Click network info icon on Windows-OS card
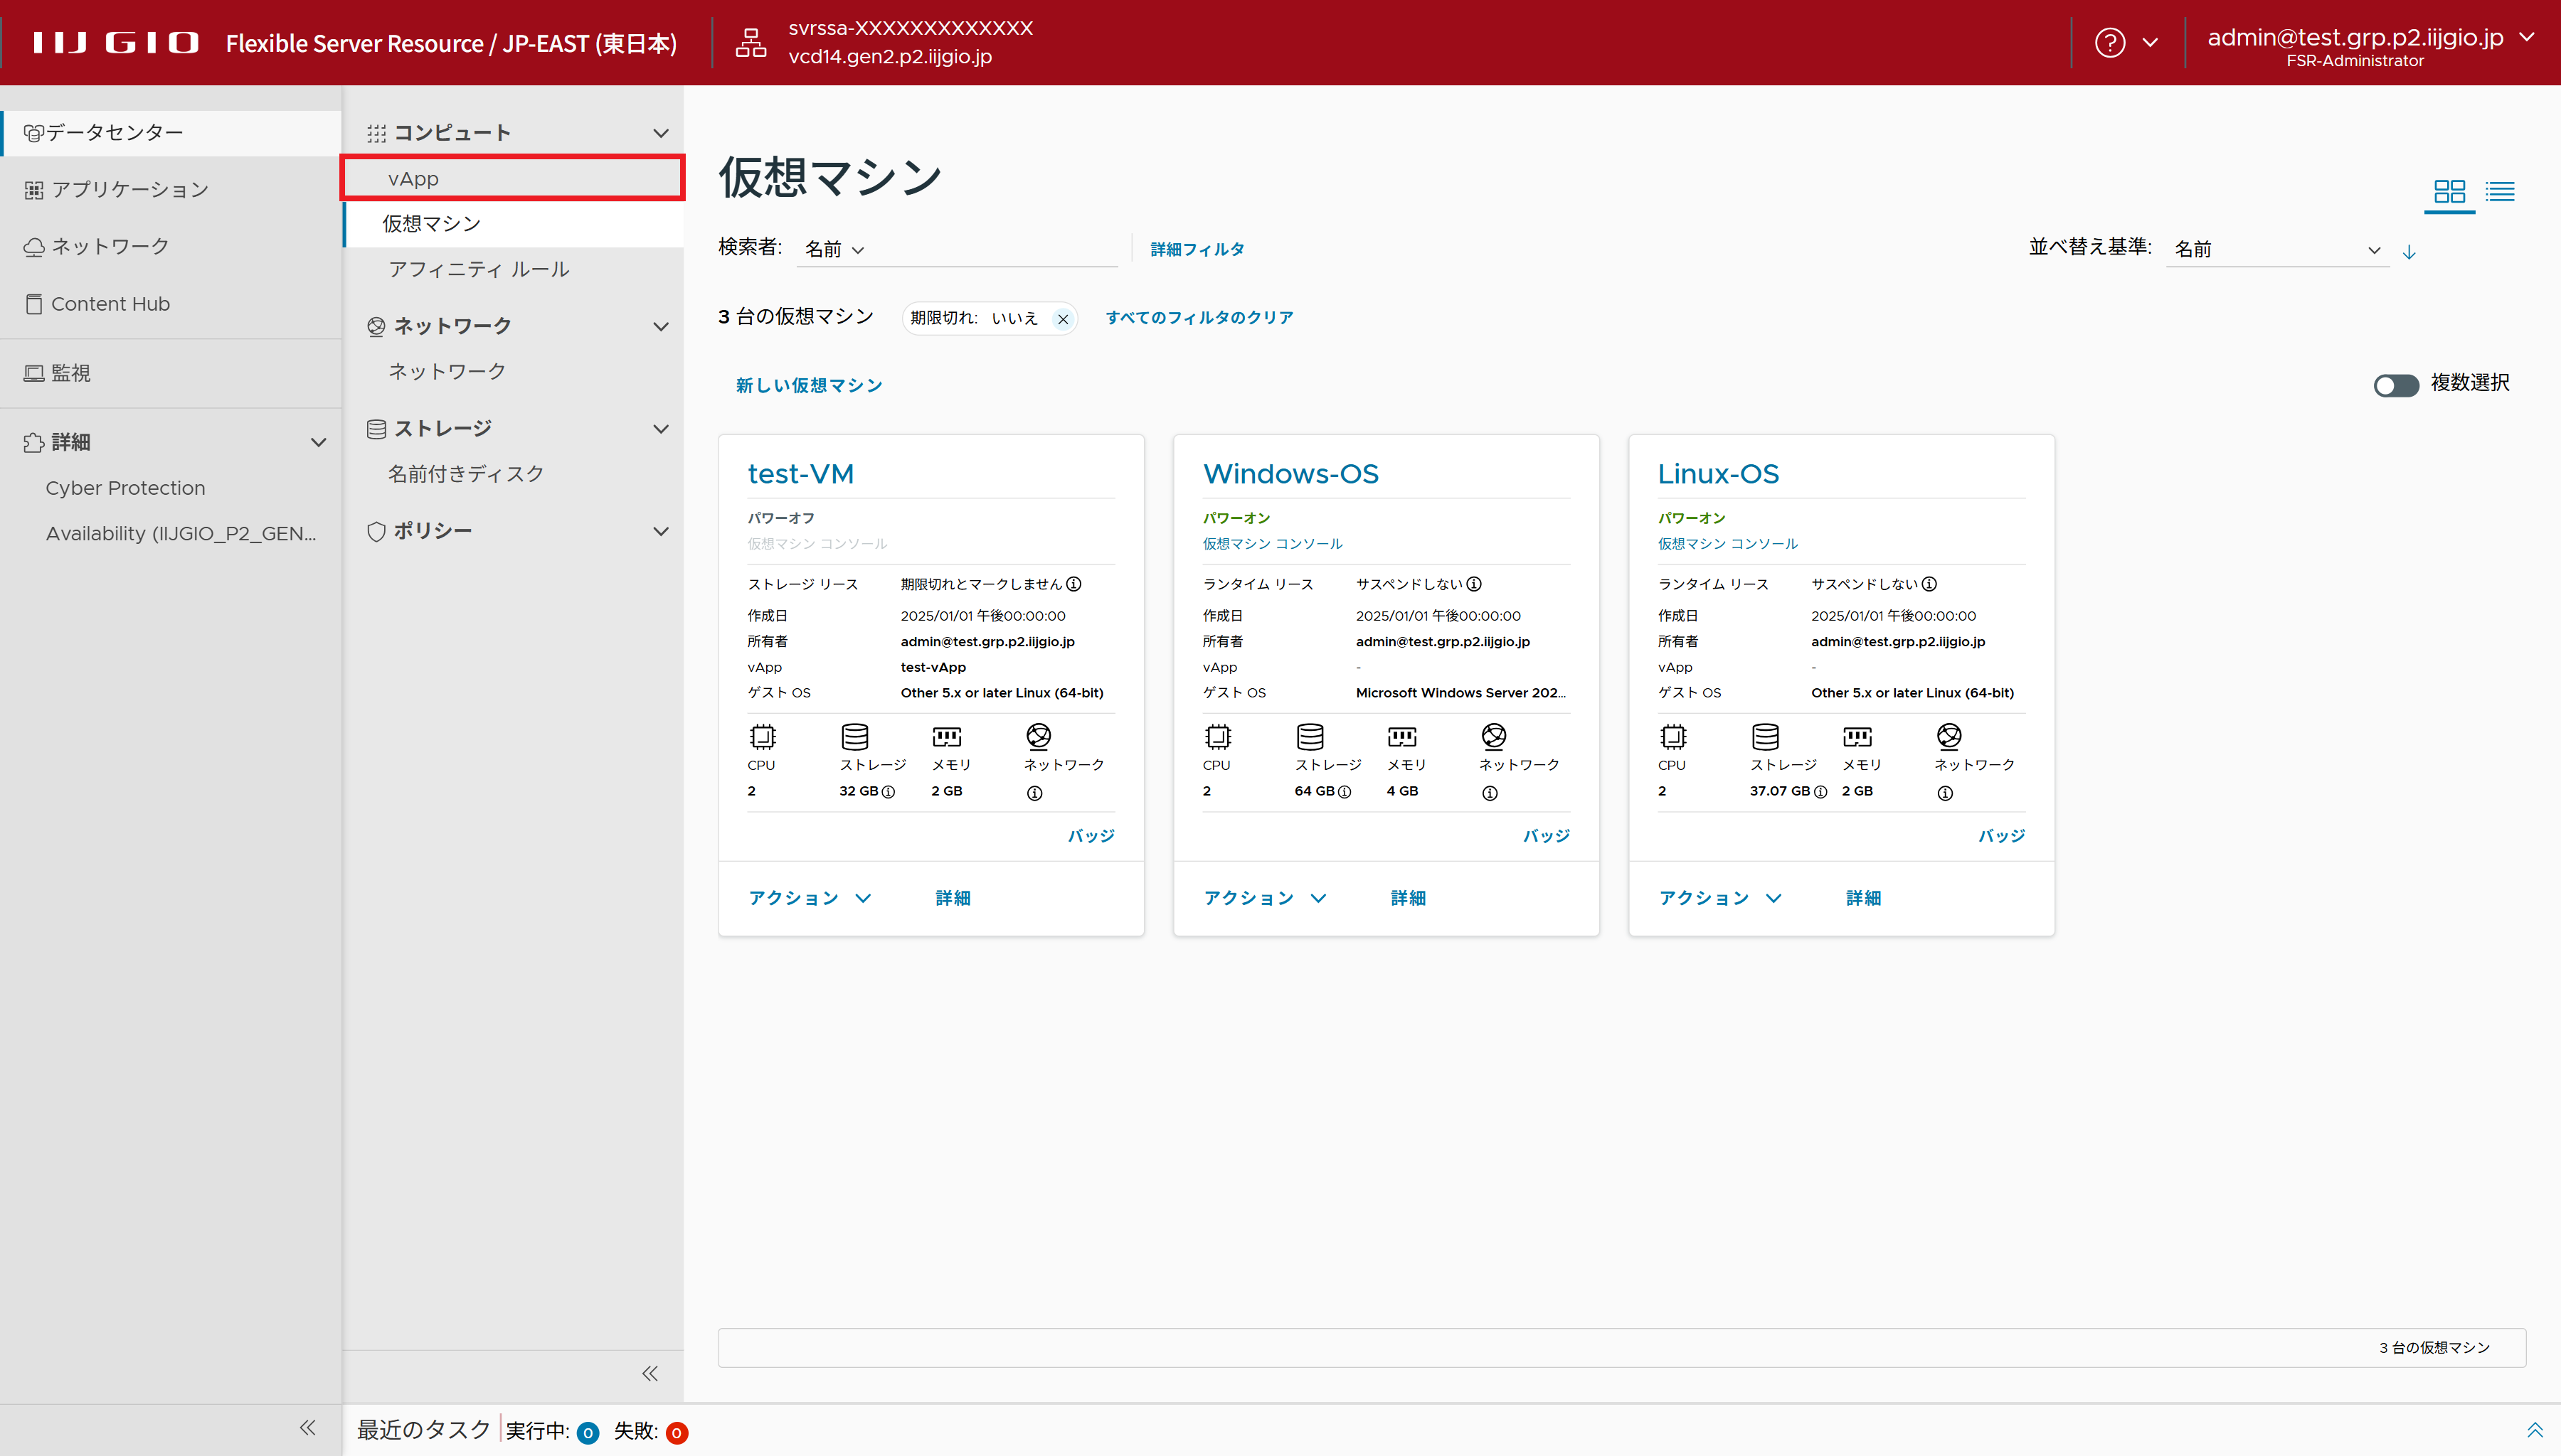The width and height of the screenshot is (2561, 1456). click(x=1490, y=793)
